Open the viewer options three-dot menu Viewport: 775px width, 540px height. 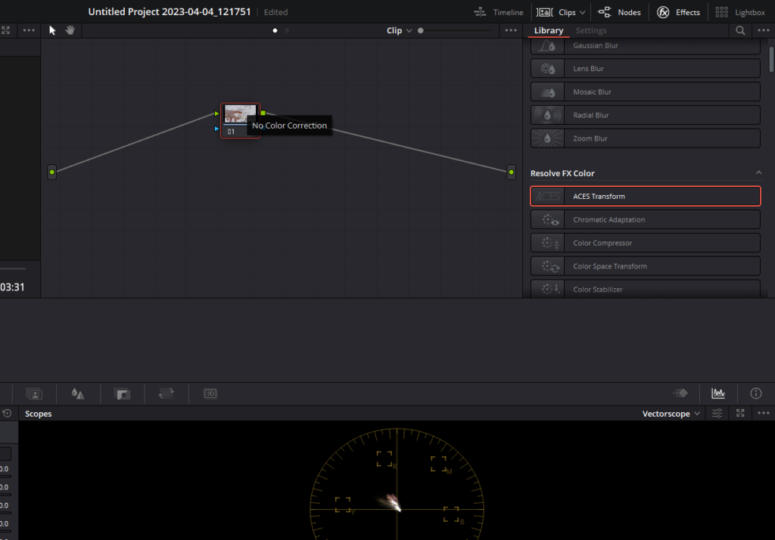tap(30, 31)
